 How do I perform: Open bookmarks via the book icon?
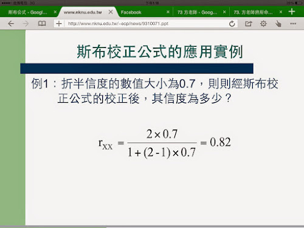tap(42, 24)
